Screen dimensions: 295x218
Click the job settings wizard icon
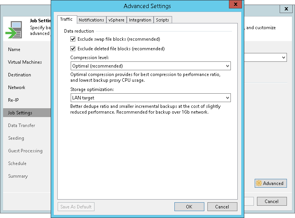tap(13, 30)
